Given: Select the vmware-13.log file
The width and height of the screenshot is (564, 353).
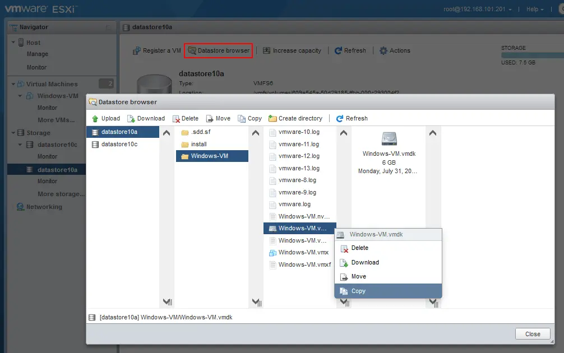Looking at the screenshot, I should coord(299,168).
